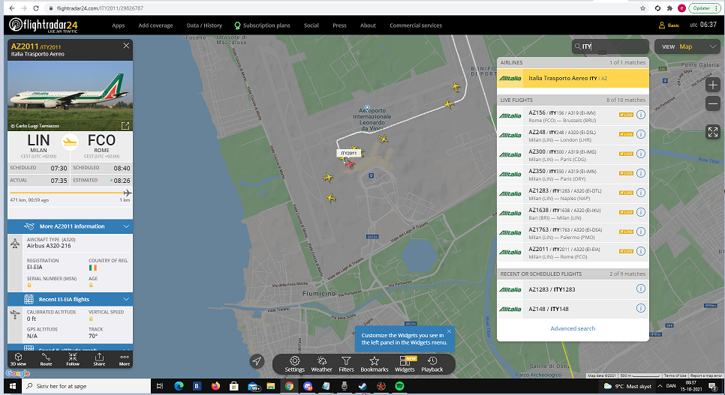Open the Playback tool
Image resolution: width=725 pixels, height=395 pixels.
click(x=432, y=364)
